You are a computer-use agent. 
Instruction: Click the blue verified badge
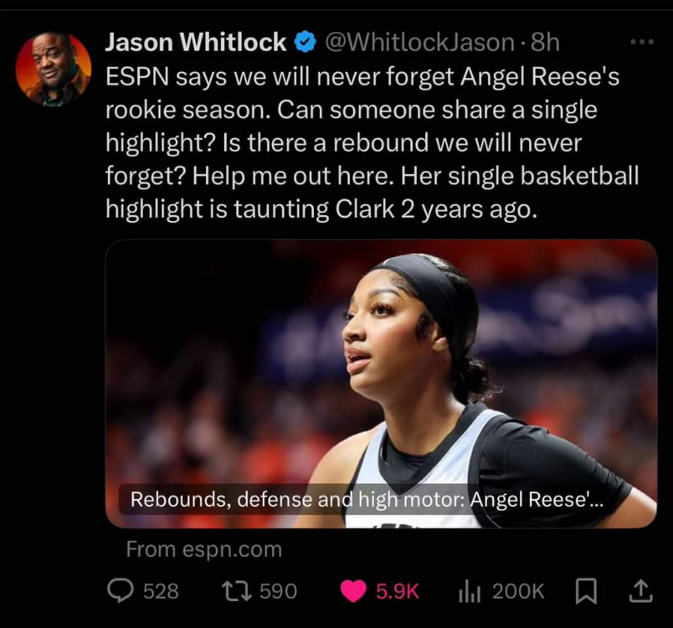[x=306, y=42]
